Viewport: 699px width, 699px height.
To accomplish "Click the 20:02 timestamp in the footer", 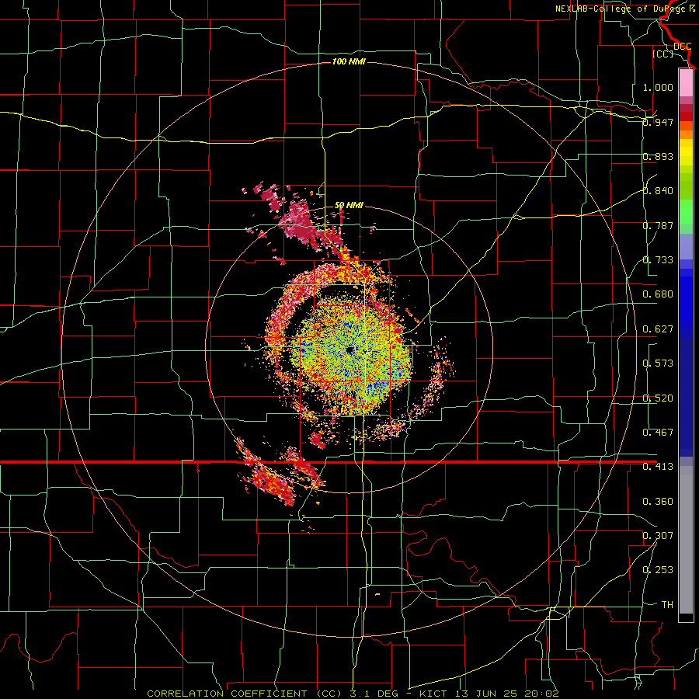I will pos(541,694).
